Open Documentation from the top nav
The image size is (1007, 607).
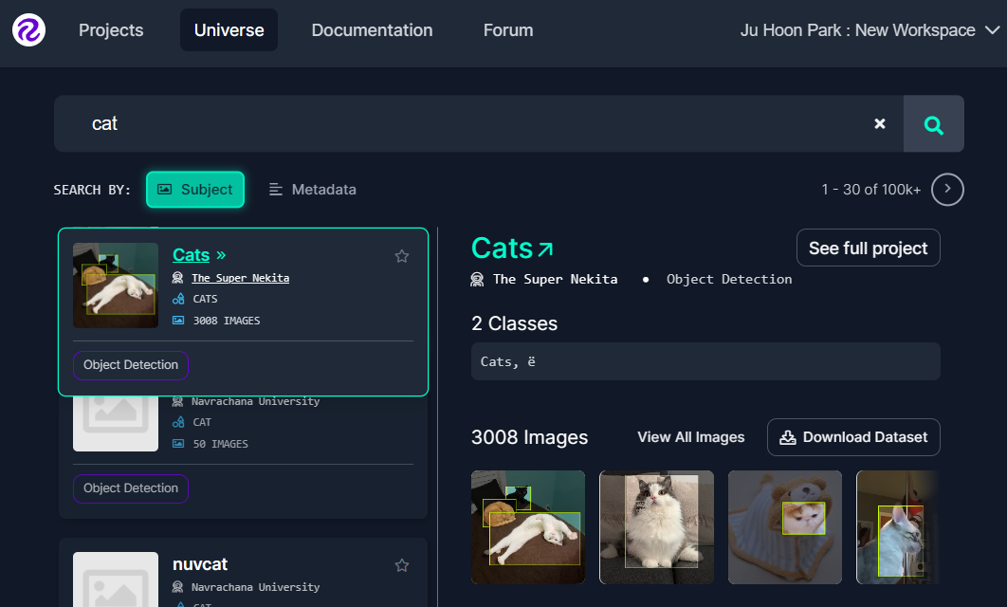372,30
